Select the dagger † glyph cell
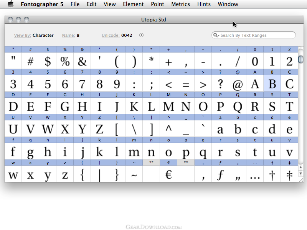The image size is (307, 230). click(272, 174)
